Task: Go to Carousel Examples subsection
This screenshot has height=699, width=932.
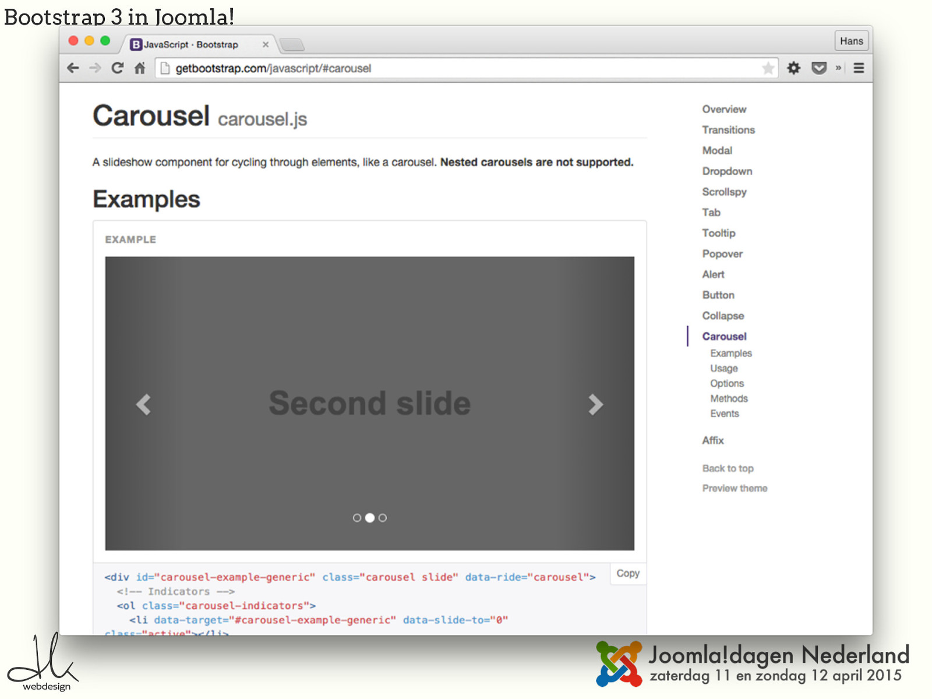Action: click(x=731, y=354)
